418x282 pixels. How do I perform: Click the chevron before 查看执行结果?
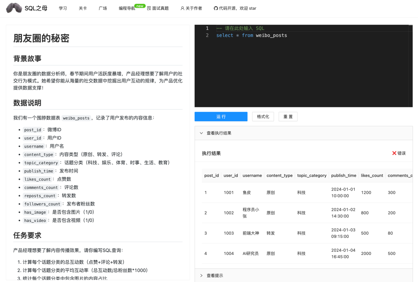(201, 132)
